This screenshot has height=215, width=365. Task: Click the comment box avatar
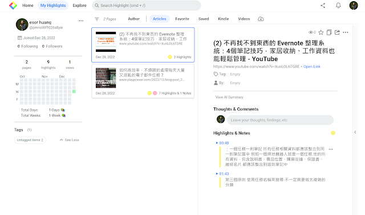[221, 119]
